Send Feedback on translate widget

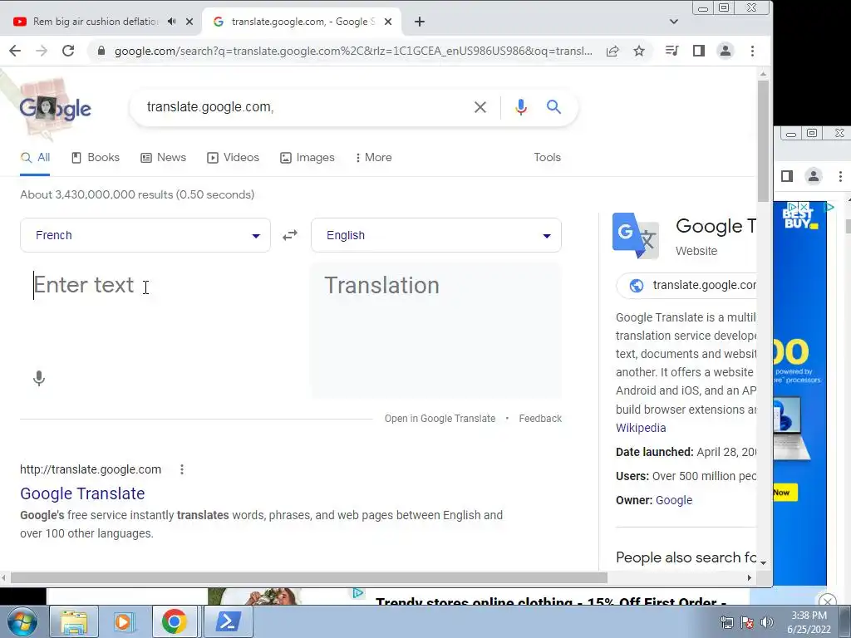pyautogui.click(x=540, y=419)
